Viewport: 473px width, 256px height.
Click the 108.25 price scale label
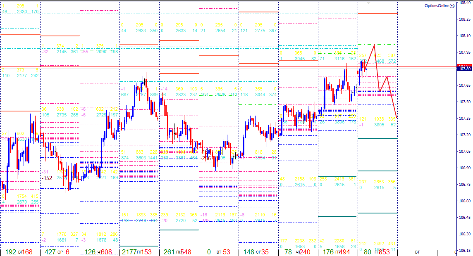point(465,19)
